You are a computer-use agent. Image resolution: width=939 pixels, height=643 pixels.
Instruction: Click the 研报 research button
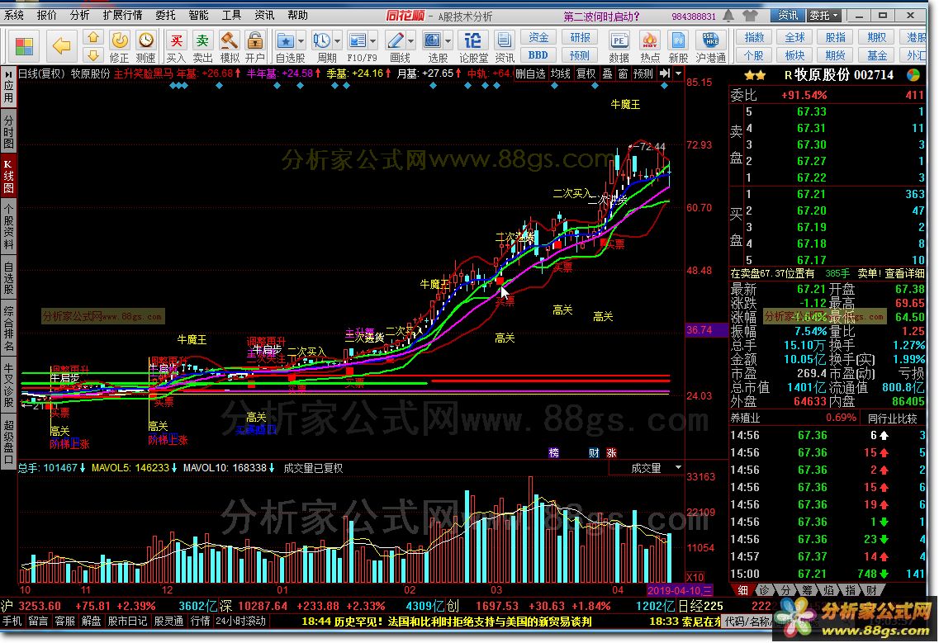point(580,38)
